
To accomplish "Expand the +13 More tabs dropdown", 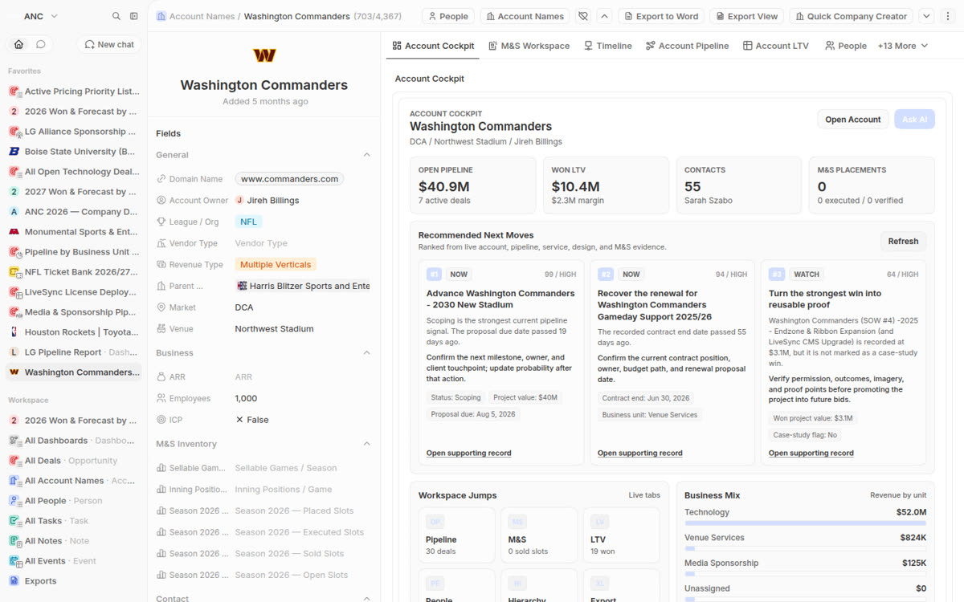I will 902,46.
